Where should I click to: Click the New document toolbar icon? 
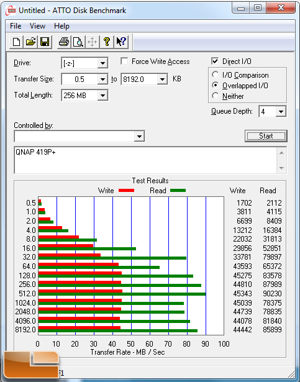pyautogui.click(x=16, y=42)
